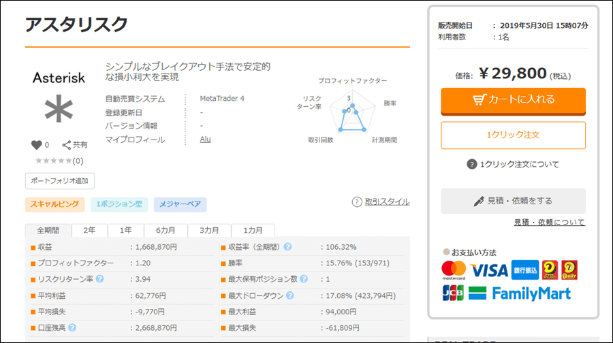
Task: Click the help icon beside 収益率（全期間）
Action: [287, 247]
